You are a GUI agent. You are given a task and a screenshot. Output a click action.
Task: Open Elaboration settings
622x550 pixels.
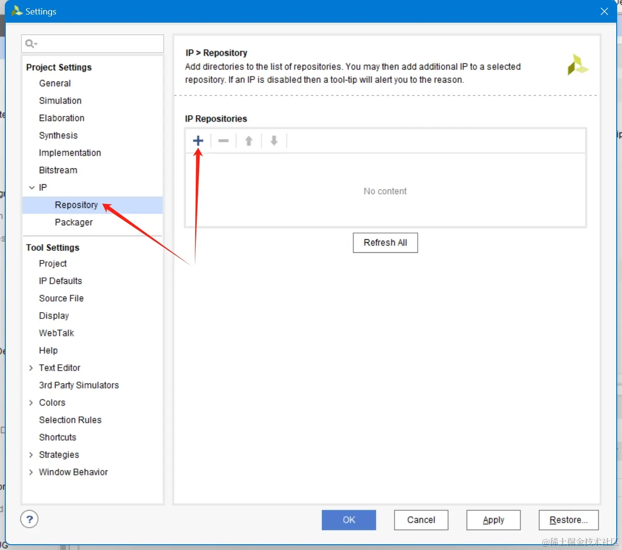click(x=62, y=118)
